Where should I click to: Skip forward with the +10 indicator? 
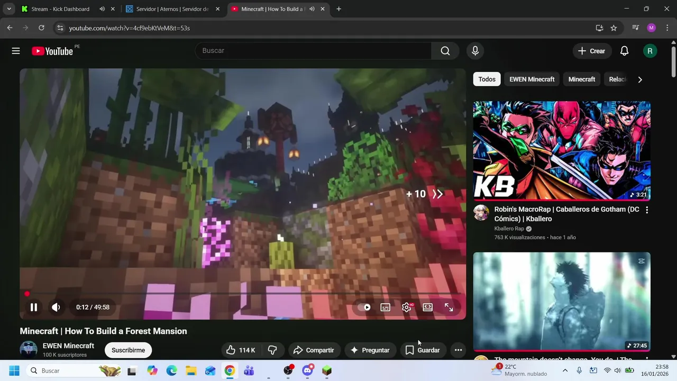point(424,194)
